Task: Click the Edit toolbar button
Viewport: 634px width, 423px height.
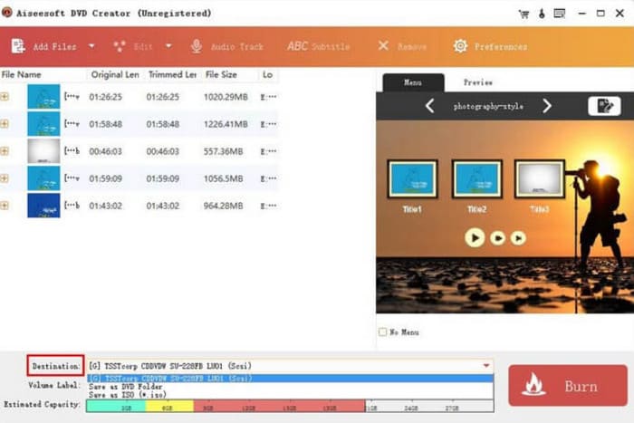Action: pos(133,46)
